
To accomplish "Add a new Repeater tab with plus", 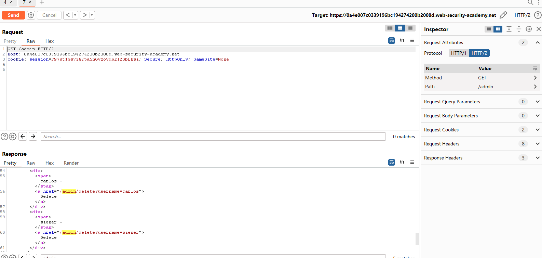I will coord(42,2).
